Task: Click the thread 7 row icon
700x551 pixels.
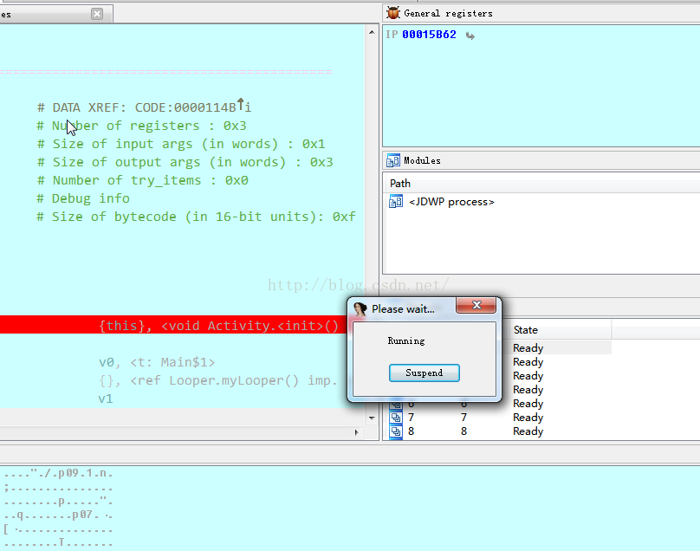Action: 396,418
